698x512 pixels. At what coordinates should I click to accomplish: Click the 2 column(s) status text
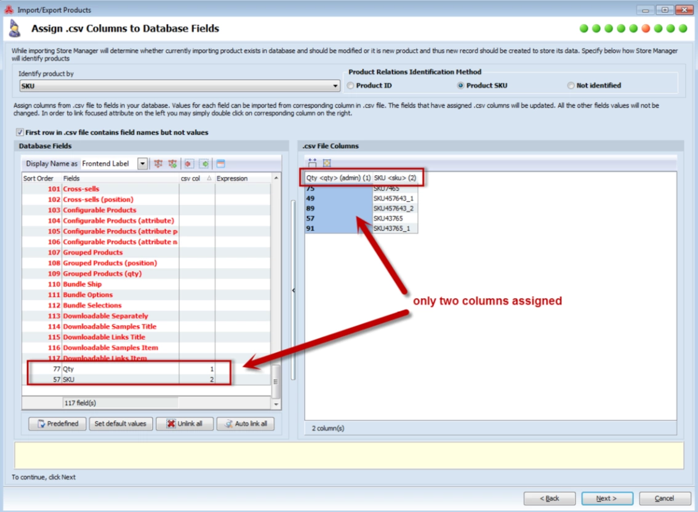(328, 428)
